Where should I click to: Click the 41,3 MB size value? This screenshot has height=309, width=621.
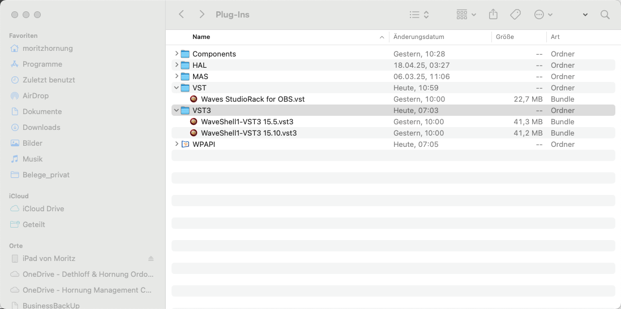tap(528, 121)
